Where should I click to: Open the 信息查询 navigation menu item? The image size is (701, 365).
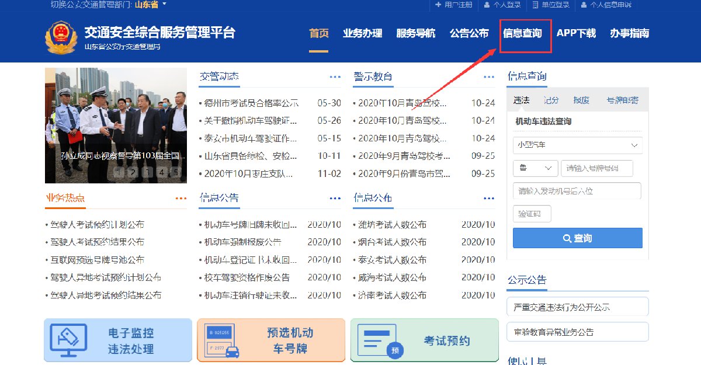(522, 33)
